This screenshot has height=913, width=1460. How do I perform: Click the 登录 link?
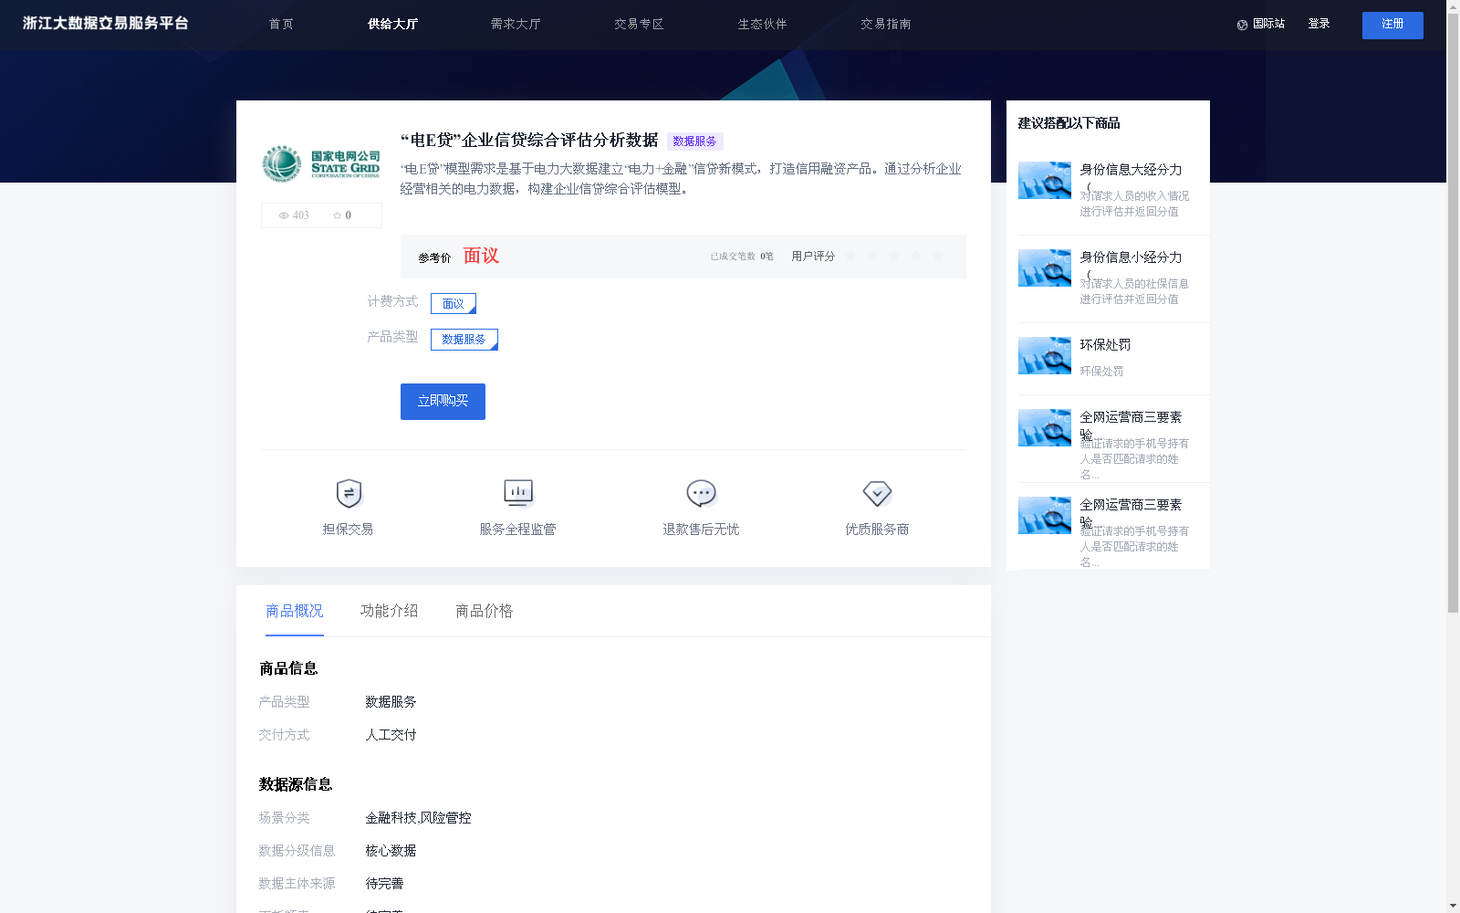click(x=1319, y=24)
